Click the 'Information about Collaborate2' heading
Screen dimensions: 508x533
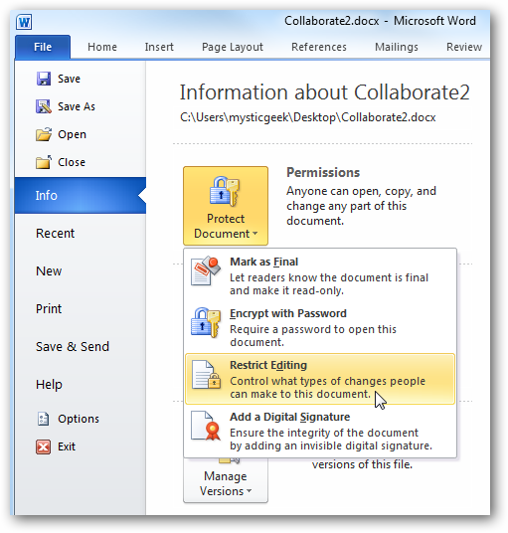pyautogui.click(x=324, y=92)
